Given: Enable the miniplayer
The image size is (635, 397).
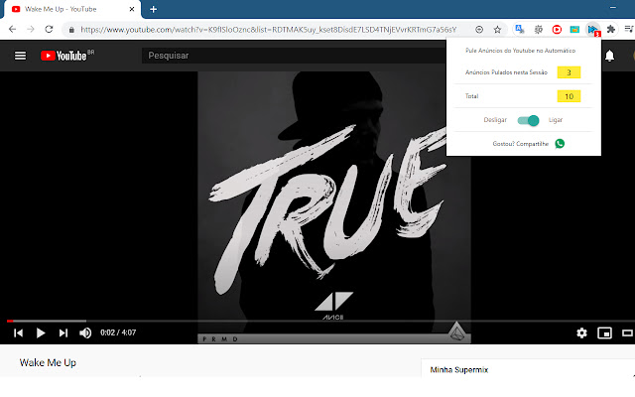Looking at the screenshot, I should click(604, 333).
